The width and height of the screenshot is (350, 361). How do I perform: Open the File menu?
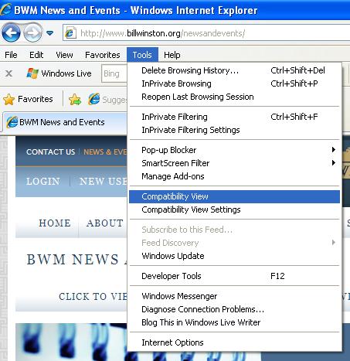coord(11,55)
